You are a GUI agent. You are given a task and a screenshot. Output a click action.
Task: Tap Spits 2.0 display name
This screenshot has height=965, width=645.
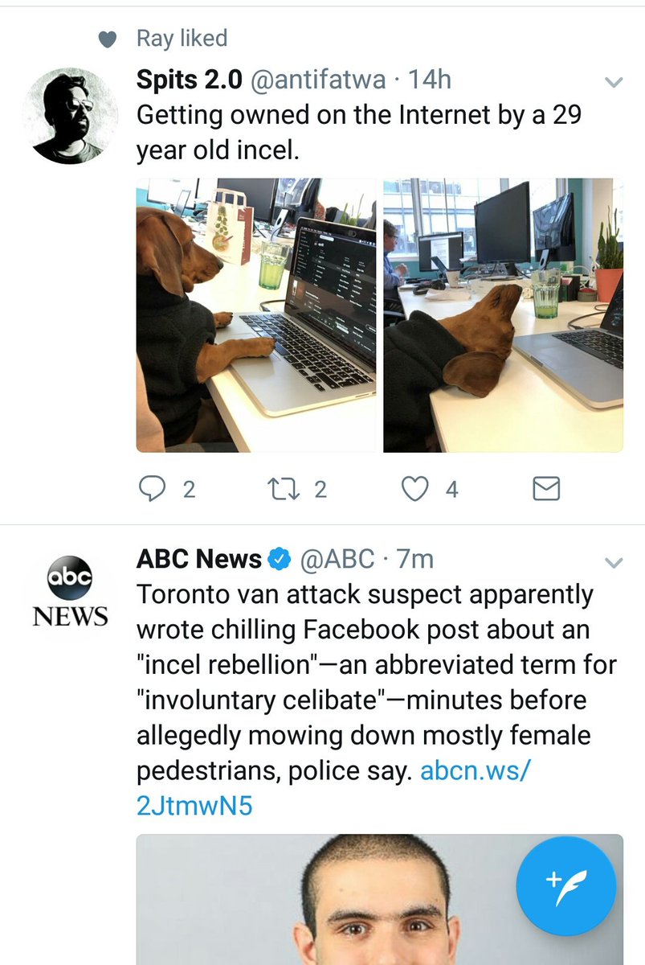[x=190, y=80]
